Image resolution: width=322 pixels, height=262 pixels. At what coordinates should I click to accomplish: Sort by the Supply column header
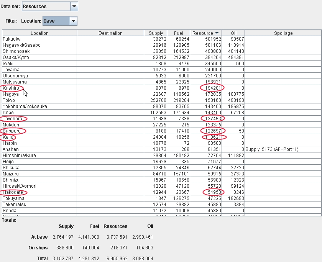[x=156, y=33]
